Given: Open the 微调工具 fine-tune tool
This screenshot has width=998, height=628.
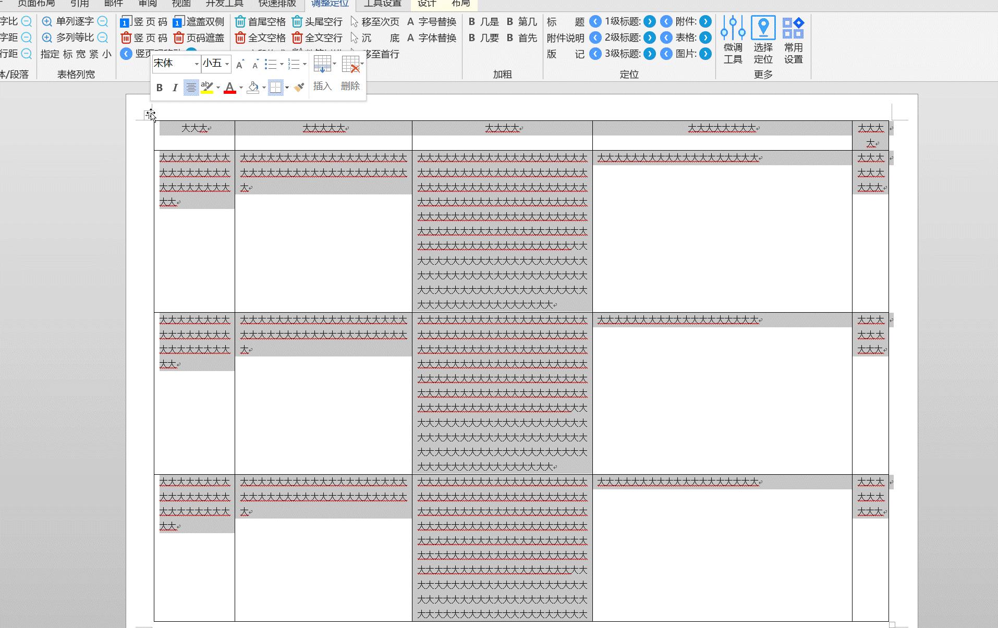Looking at the screenshot, I should [x=733, y=40].
